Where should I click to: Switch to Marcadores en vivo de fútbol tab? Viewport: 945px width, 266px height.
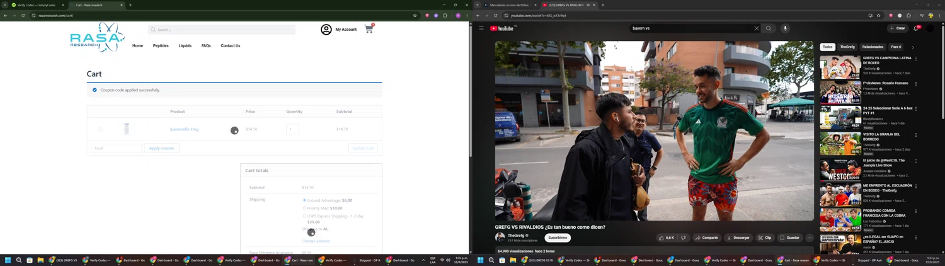510,5
